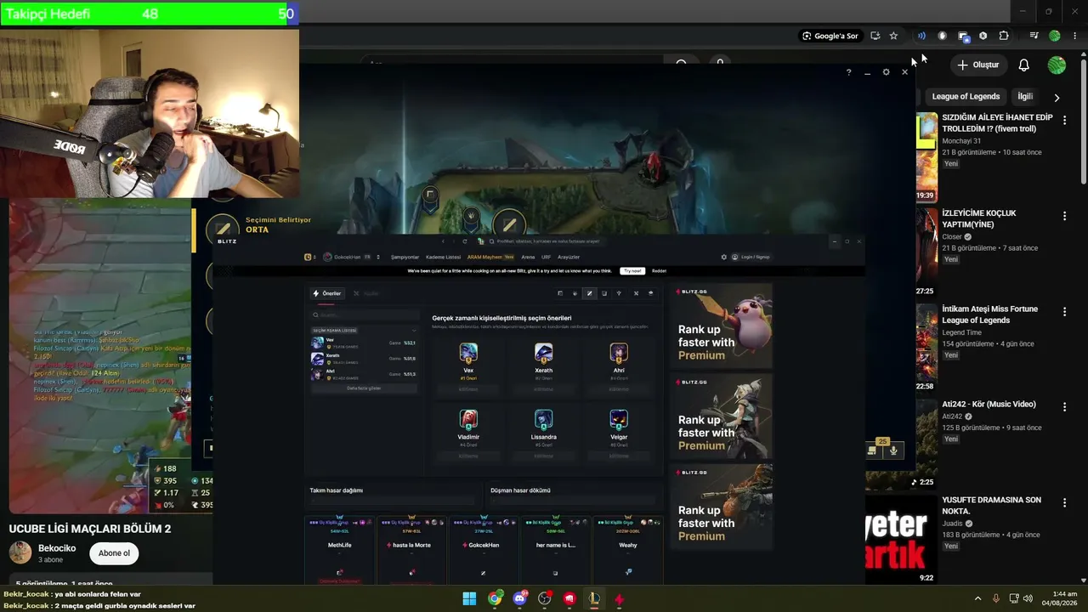
Task: Open Chrome media controls icon
Action: (1034, 36)
